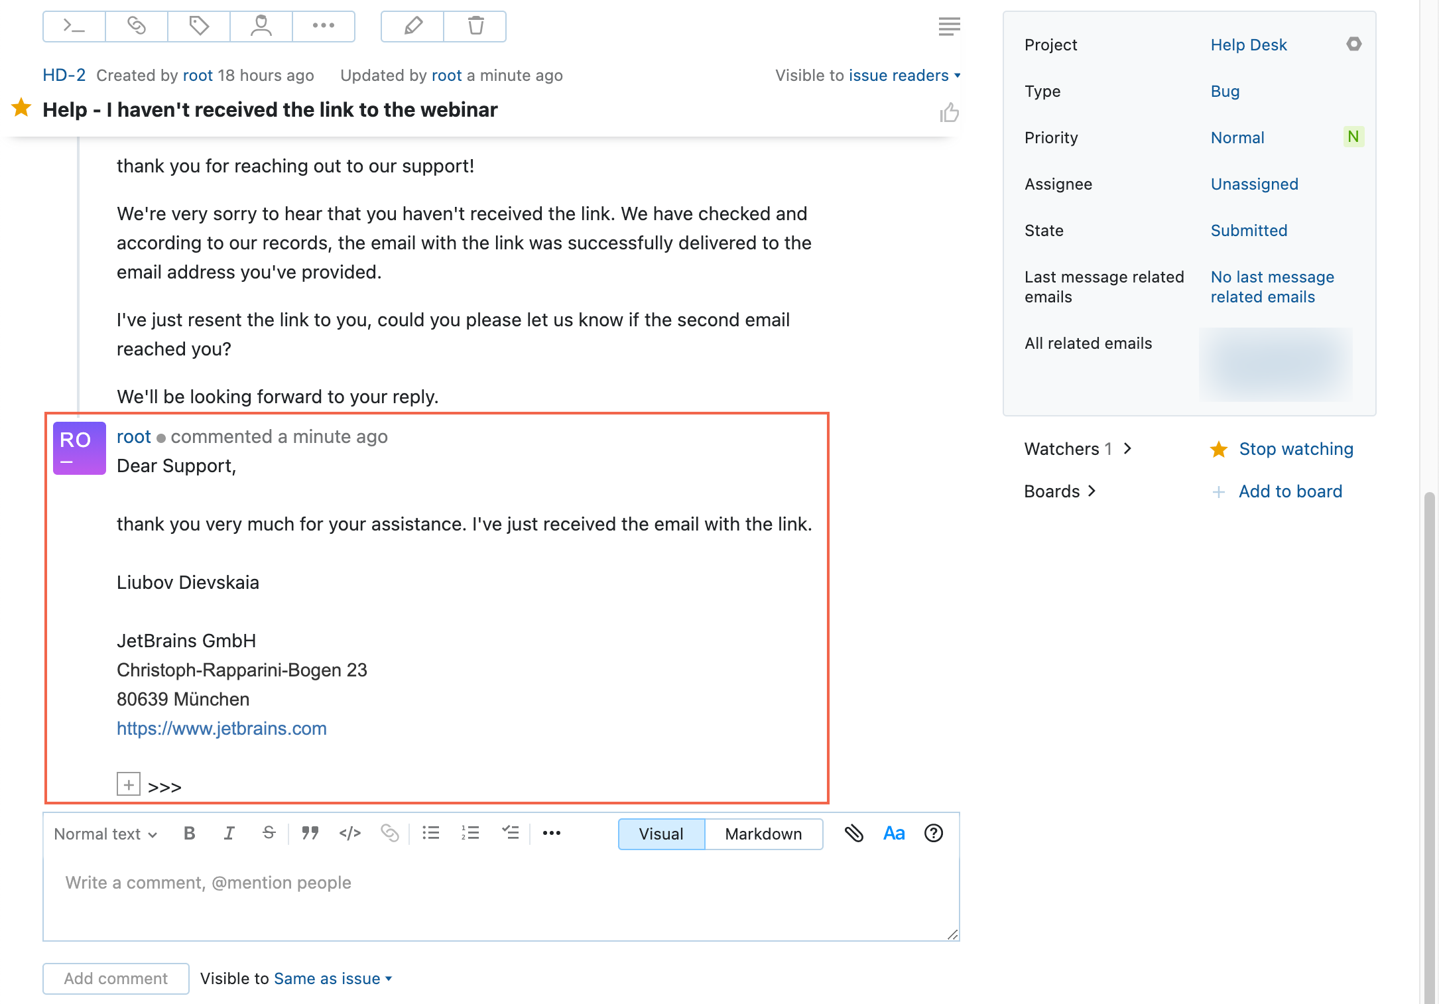This screenshot has width=1439, height=1004.
Task: Click the thumbs up vote icon
Action: [x=949, y=113]
